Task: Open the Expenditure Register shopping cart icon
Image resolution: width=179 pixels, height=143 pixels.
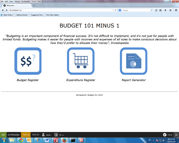Action: (x=81, y=61)
